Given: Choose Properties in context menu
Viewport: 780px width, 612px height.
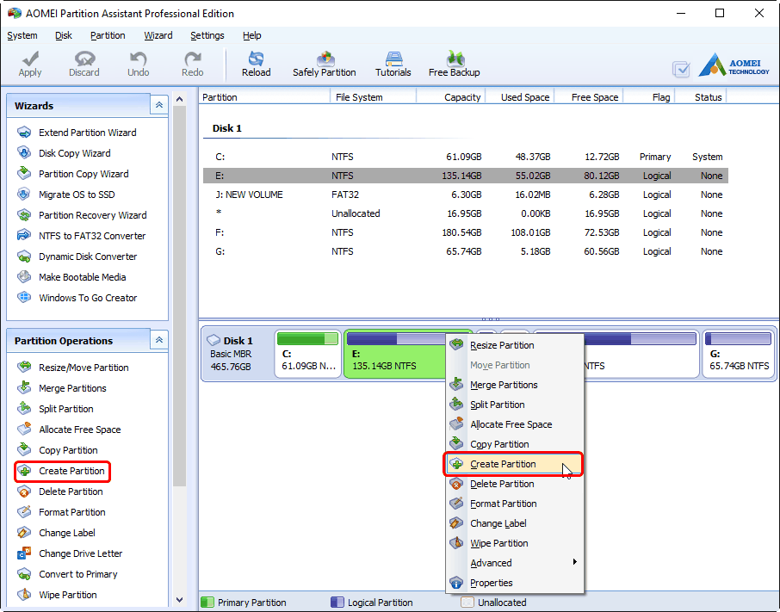Looking at the screenshot, I should [x=514, y=583].
